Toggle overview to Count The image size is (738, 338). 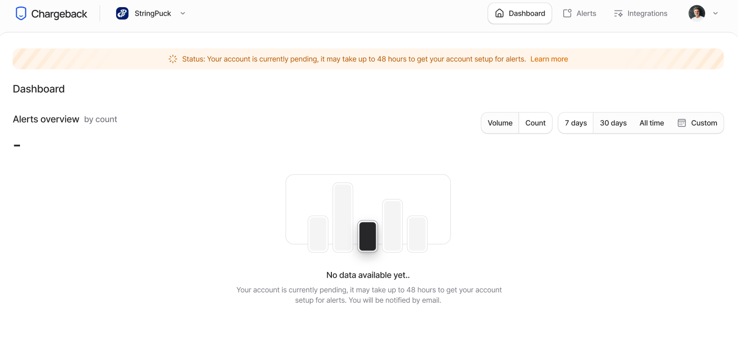[x=536, y=123]
